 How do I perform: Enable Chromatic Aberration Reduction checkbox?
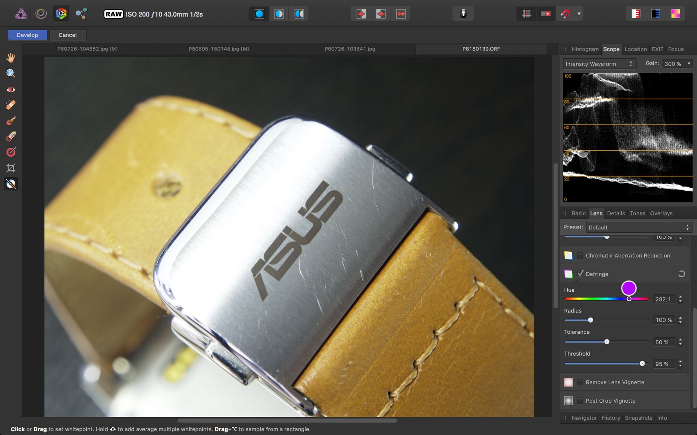click(x=580, y=256)
